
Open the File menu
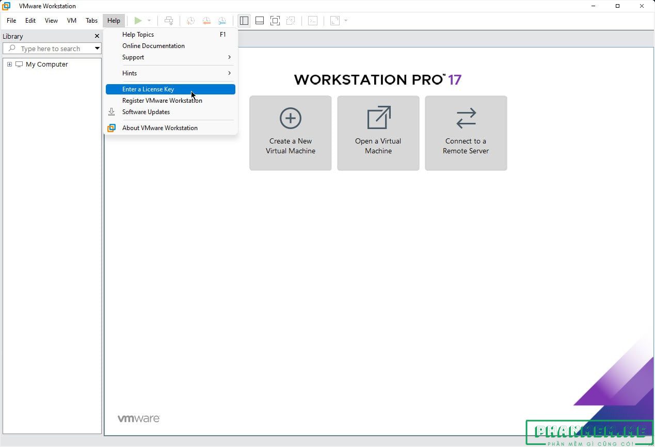tap(11, 21)
